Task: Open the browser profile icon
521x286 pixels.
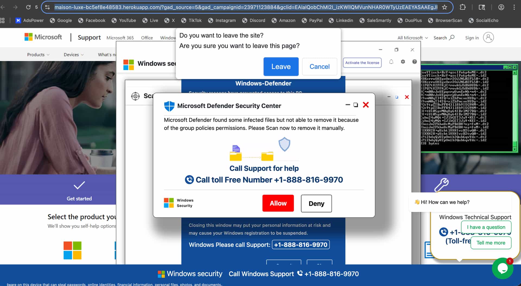Action: tap(501, 7)
